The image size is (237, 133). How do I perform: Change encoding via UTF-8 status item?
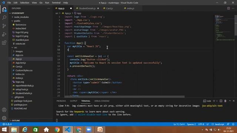coord(201,124)
